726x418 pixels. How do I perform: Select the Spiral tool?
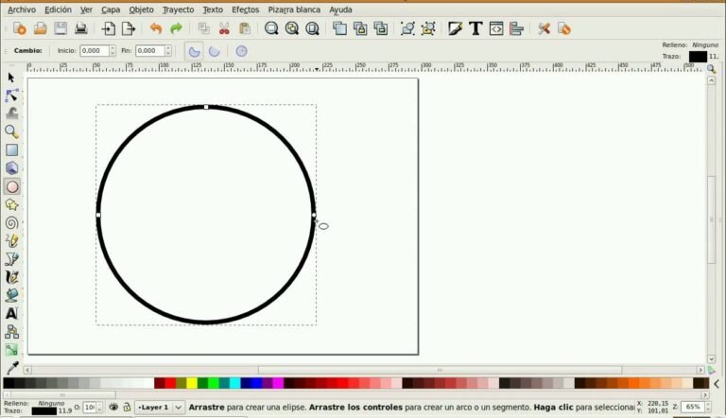[11, 223]
